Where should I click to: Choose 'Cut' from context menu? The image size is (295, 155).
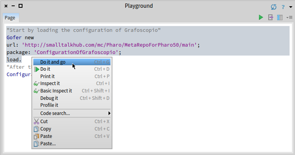click(72, 122)
